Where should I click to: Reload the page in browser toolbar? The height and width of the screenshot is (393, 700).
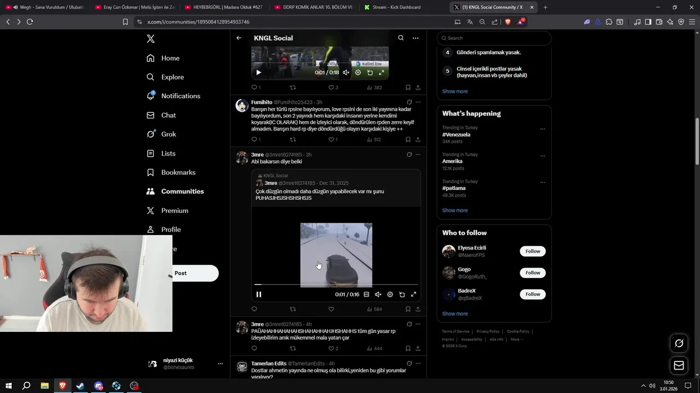(30, 22)
